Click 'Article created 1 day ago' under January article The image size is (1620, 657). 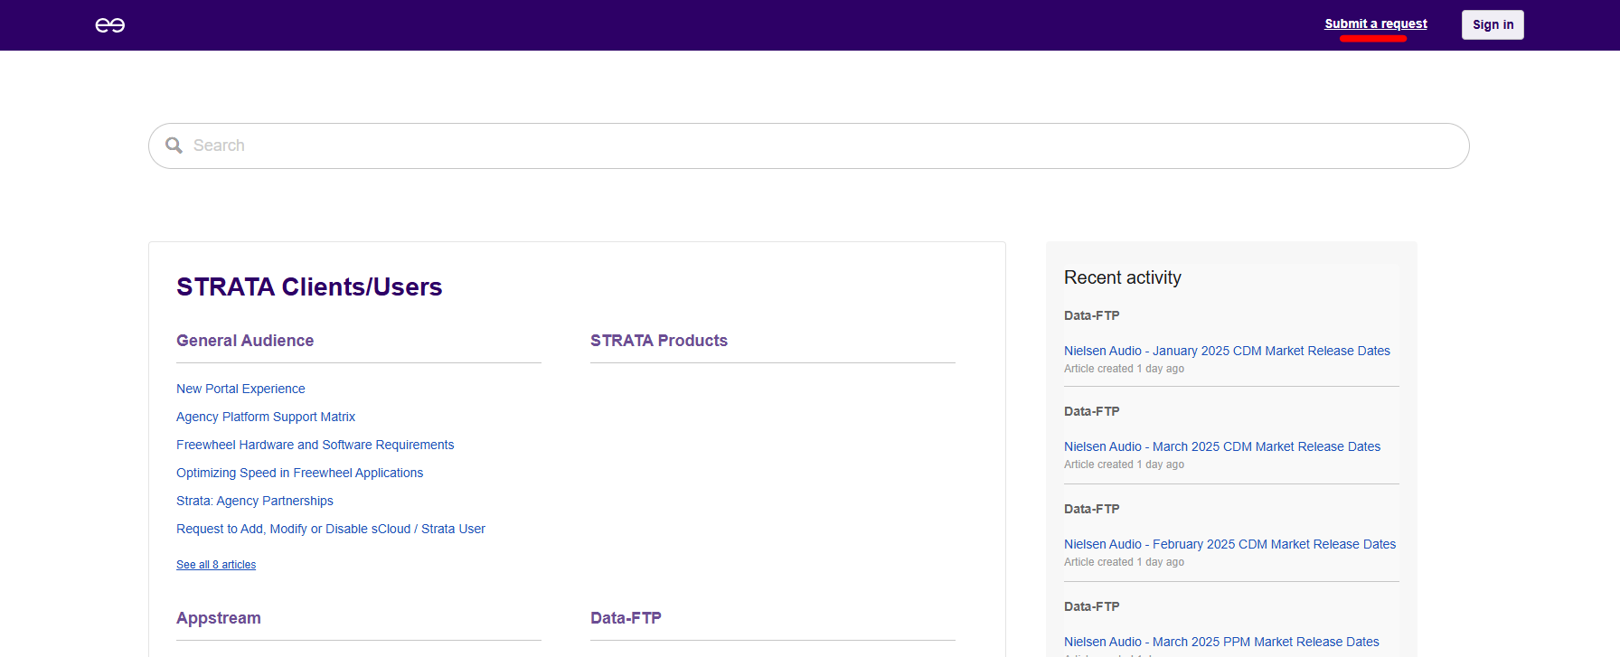point(1124,369)
